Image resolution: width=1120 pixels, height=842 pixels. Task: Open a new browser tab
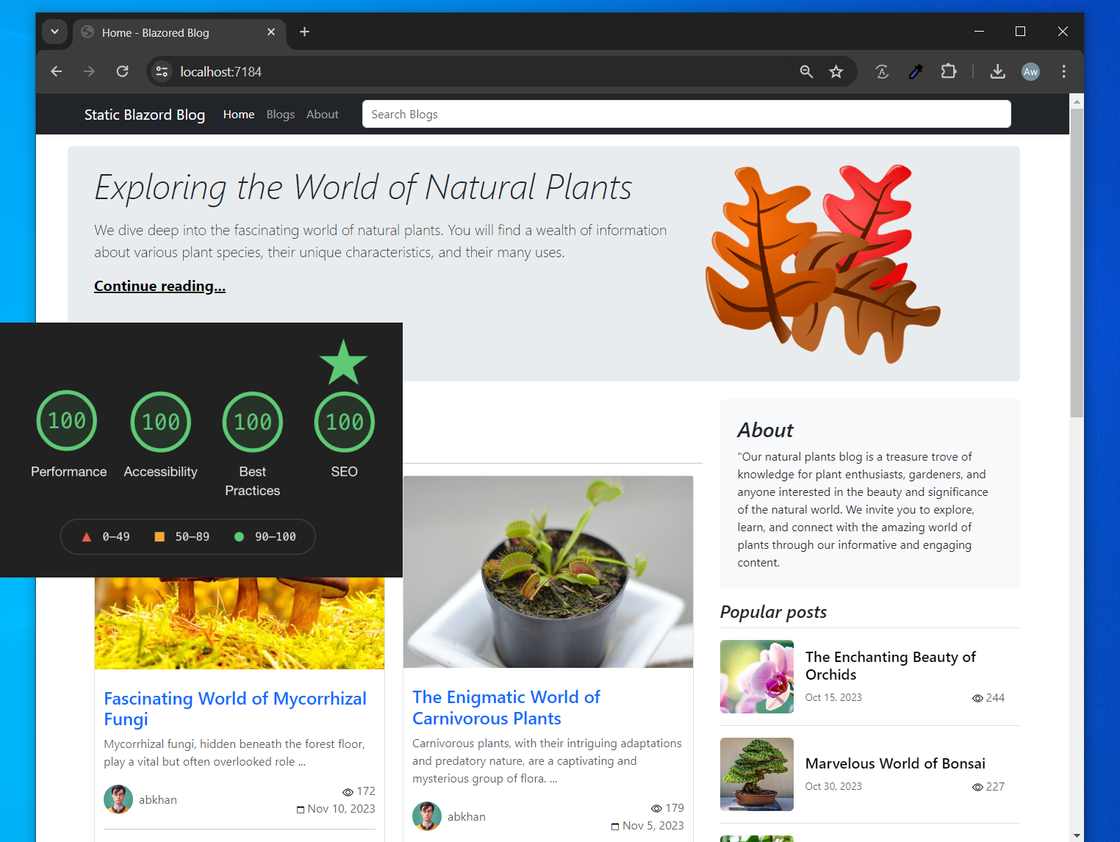304,32
